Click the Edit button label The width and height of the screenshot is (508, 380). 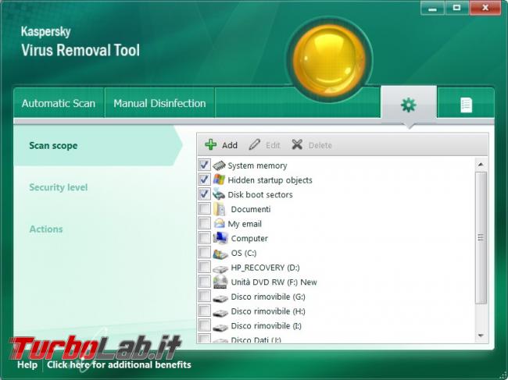coord(273,145)
